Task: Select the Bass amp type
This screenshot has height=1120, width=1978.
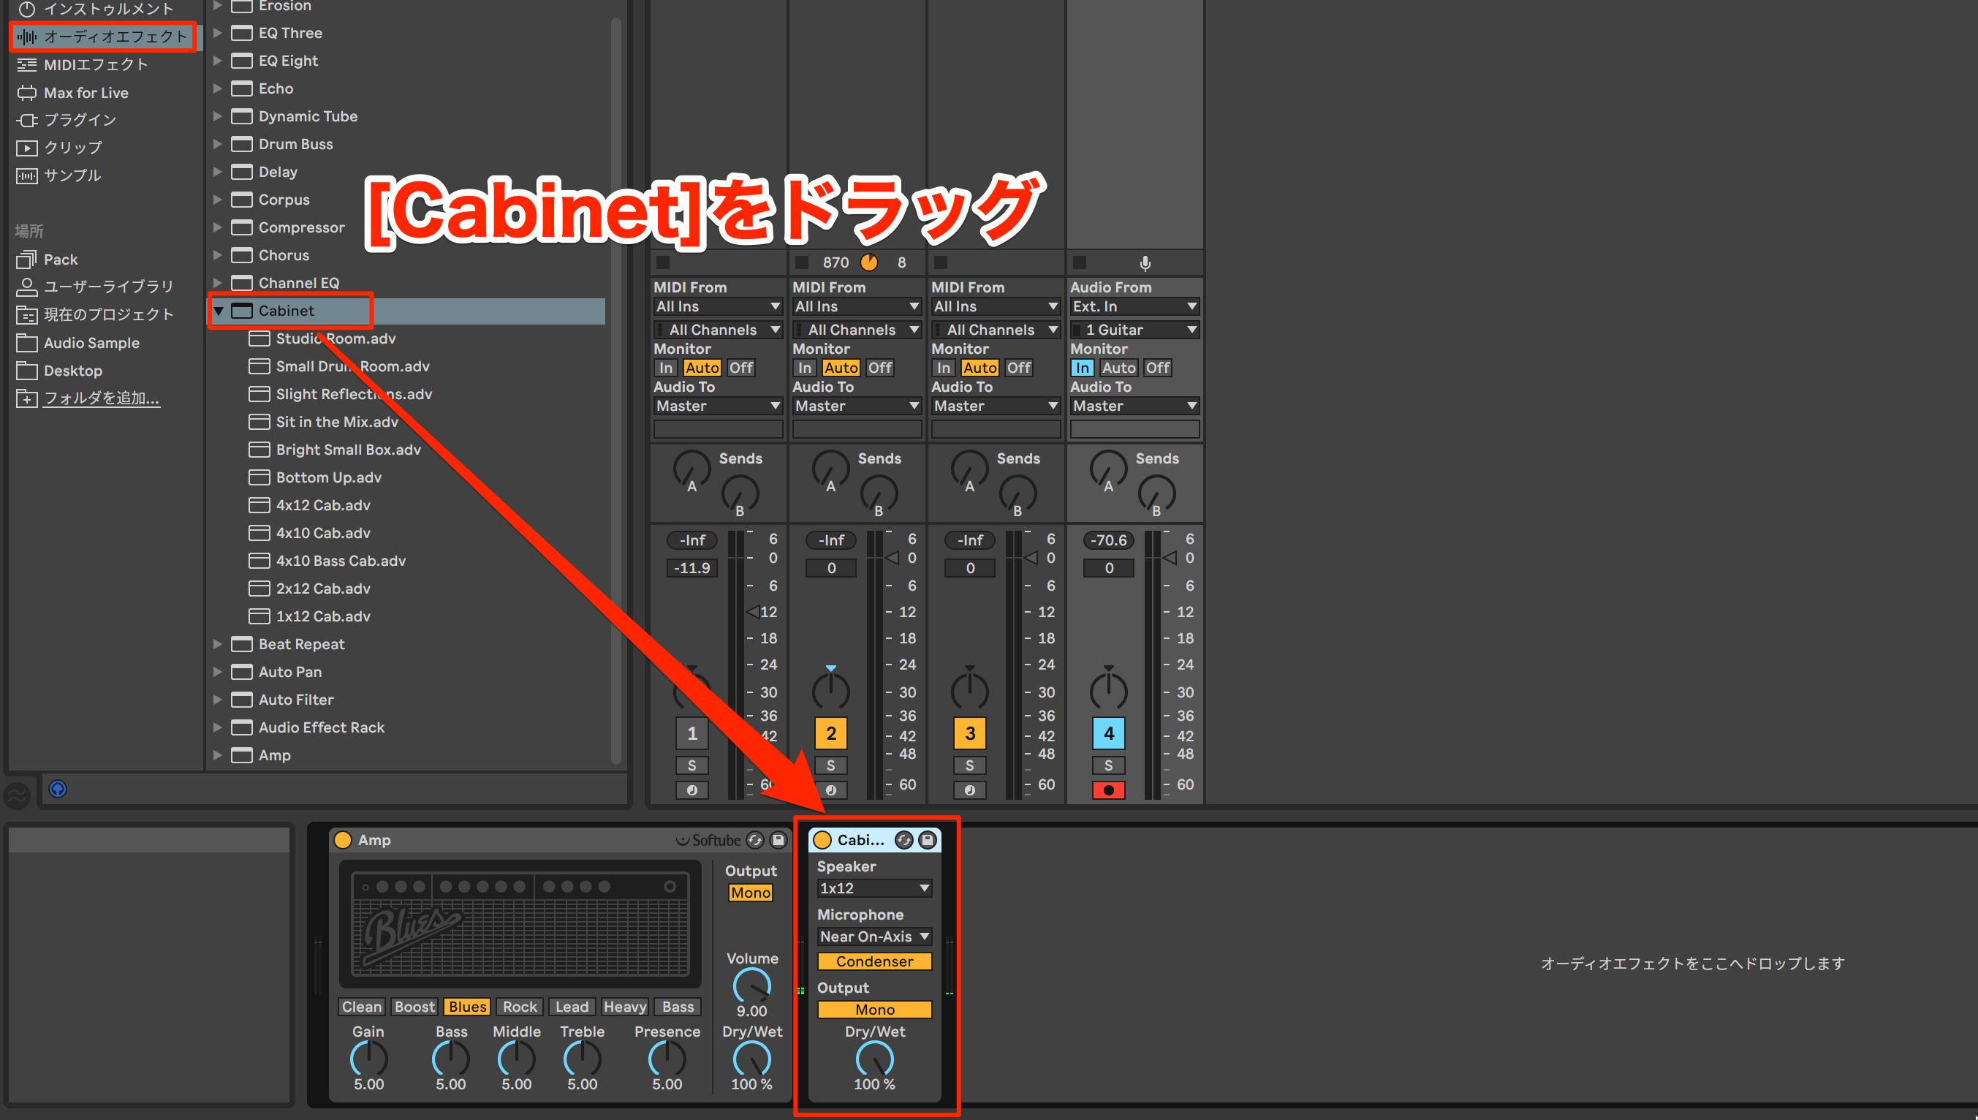Action: (678, 1007)
